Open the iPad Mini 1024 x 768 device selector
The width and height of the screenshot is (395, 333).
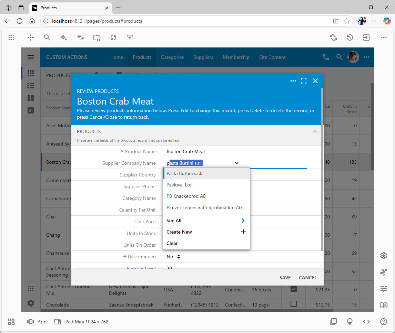pyautogui.click(x=81, y=322)
